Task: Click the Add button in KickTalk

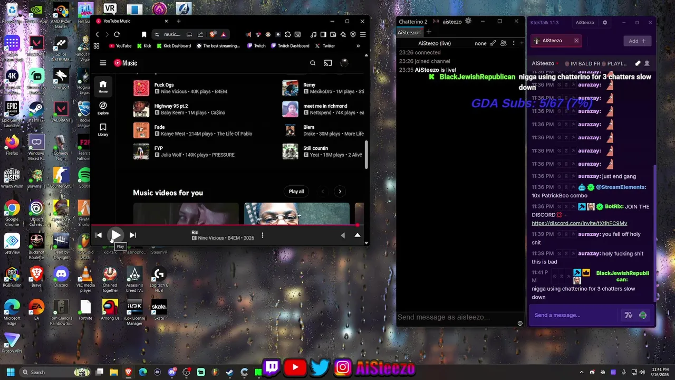Action: 637,41
